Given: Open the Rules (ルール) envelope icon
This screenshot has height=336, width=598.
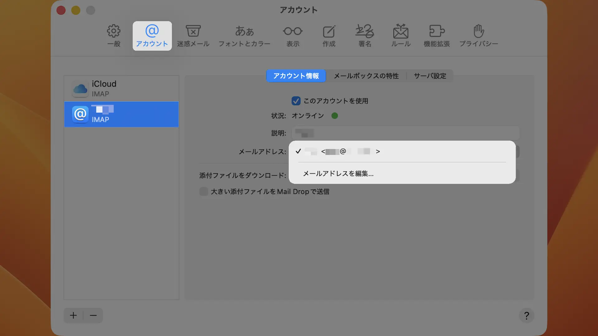Looking at the screenshot, I should pyautogui.click(x=401, y=35).
